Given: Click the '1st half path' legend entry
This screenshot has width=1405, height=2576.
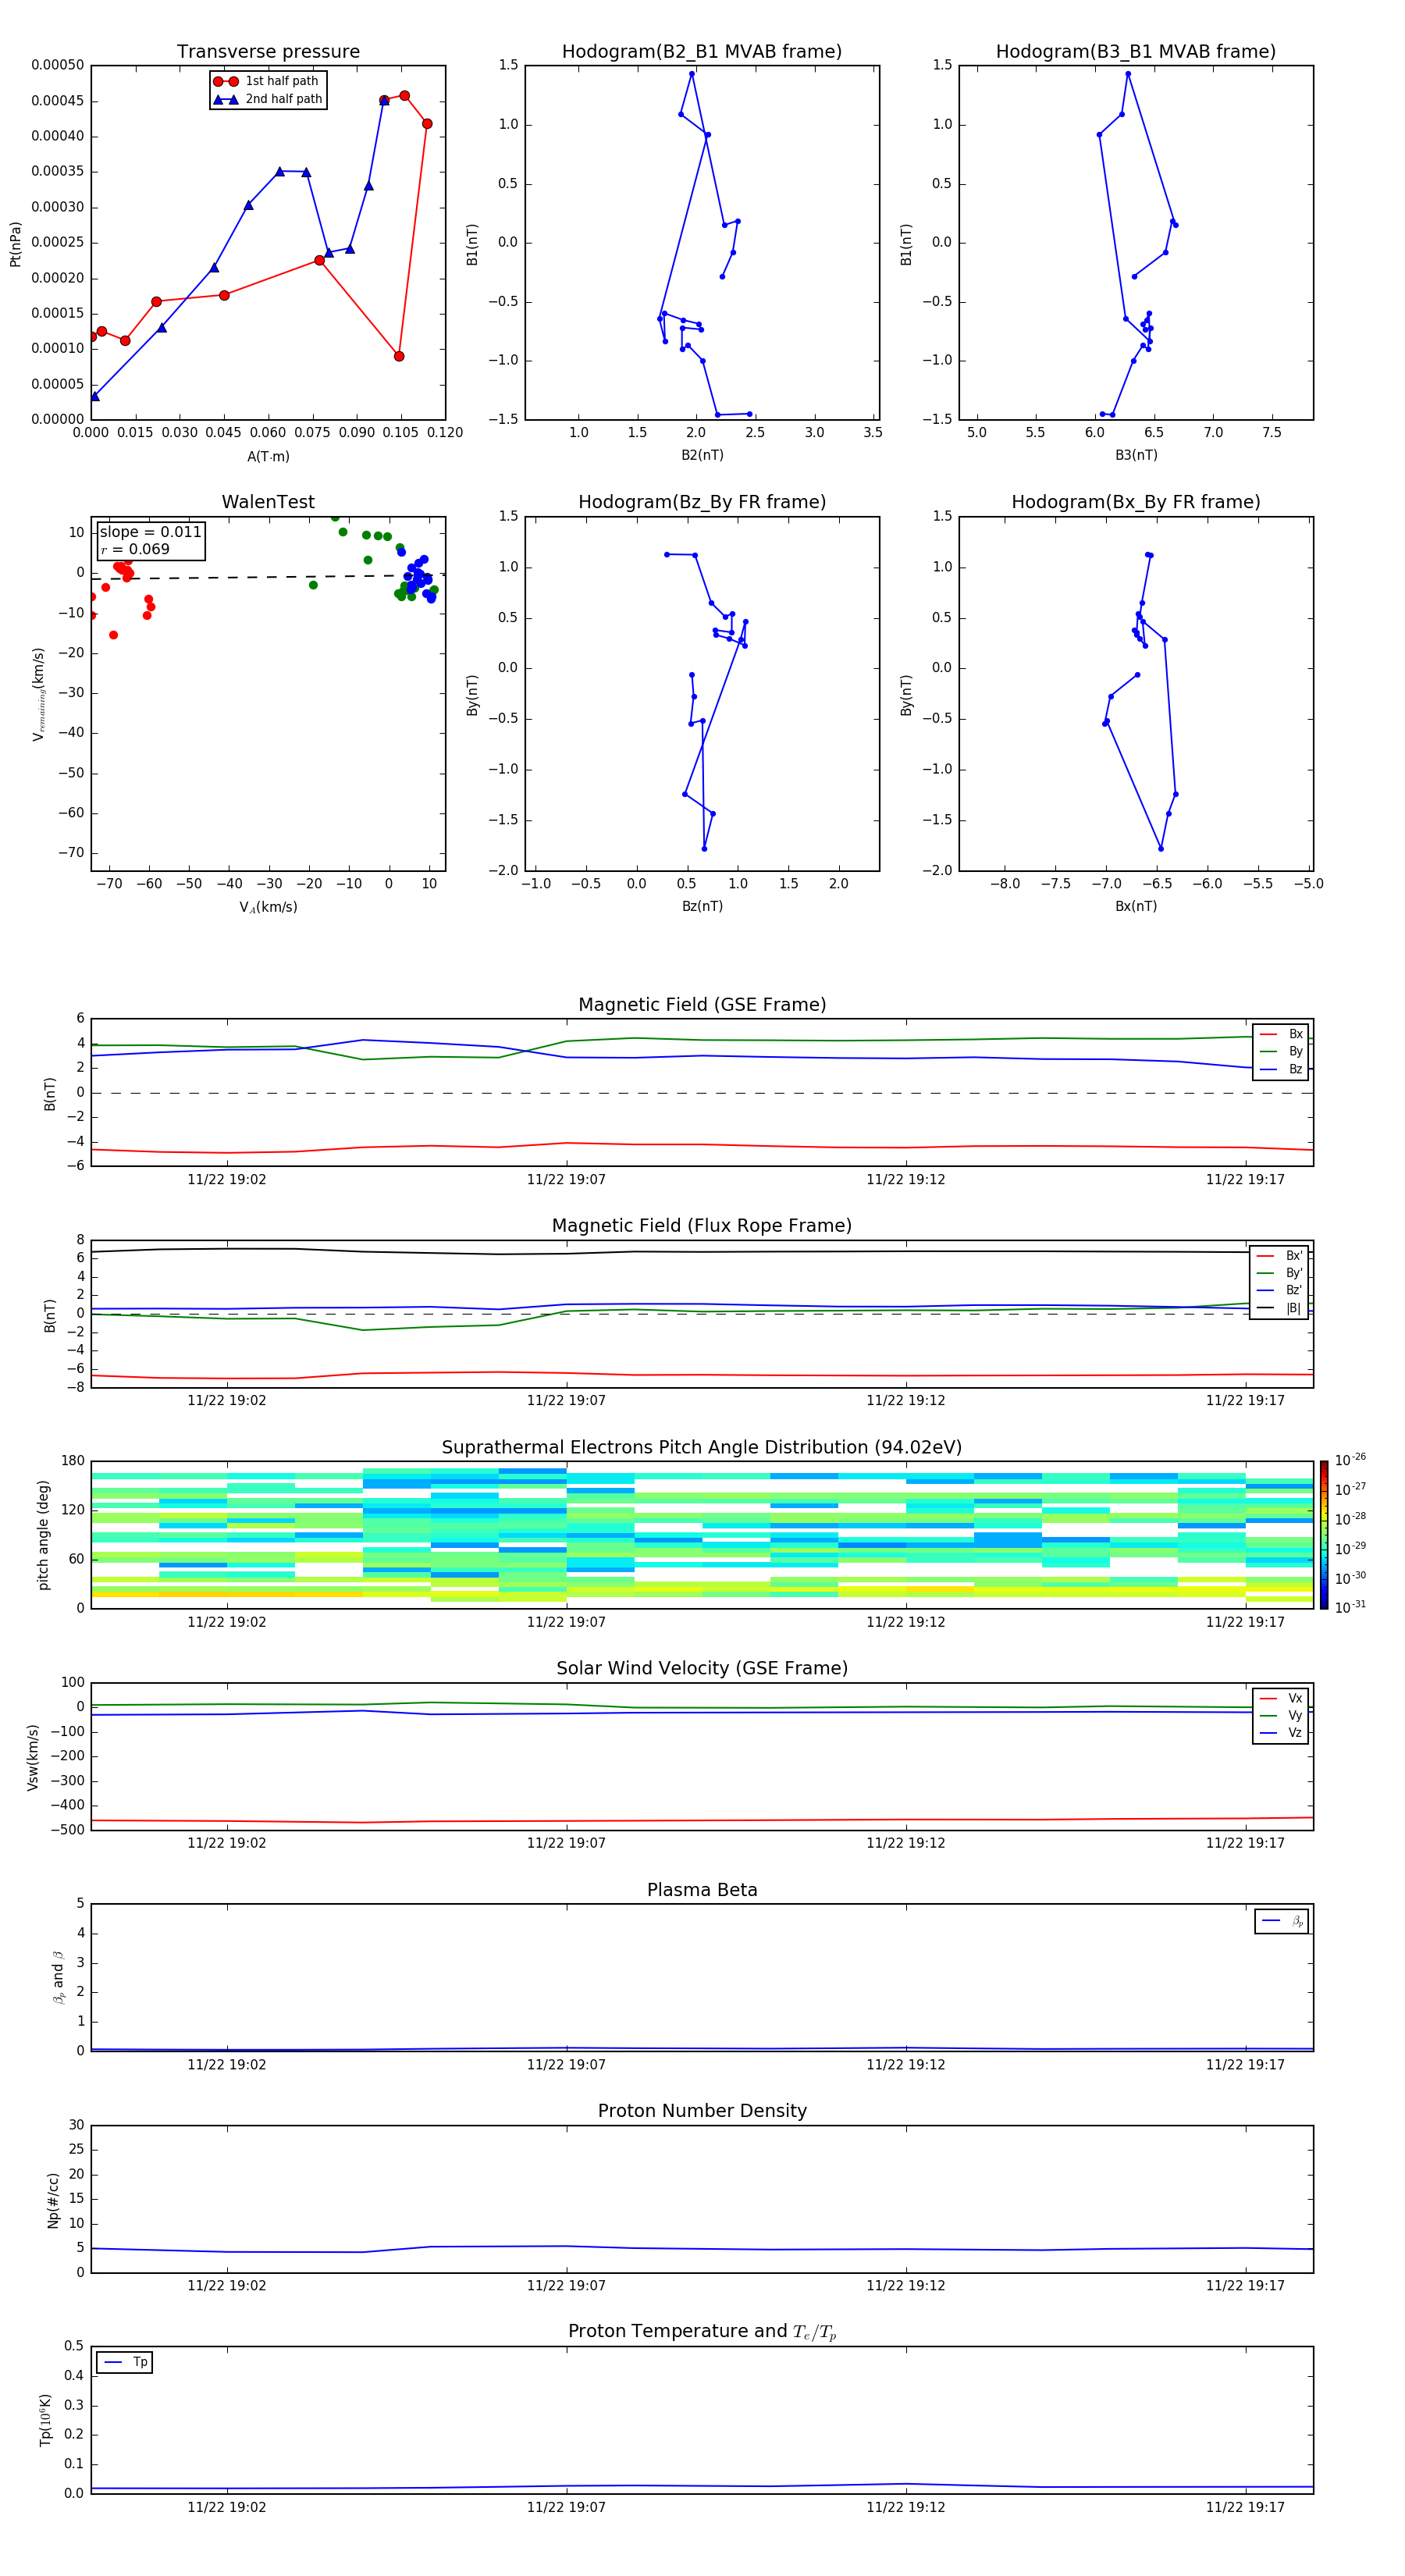Looking at the screenshot, I should point(266,81).
